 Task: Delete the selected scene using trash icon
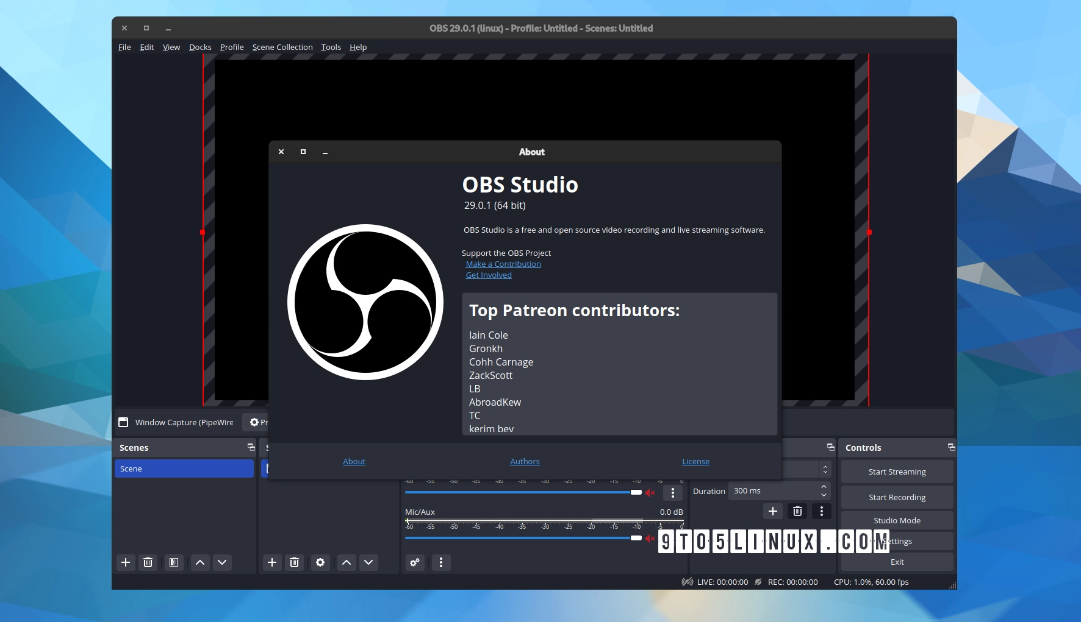point(148,562)
